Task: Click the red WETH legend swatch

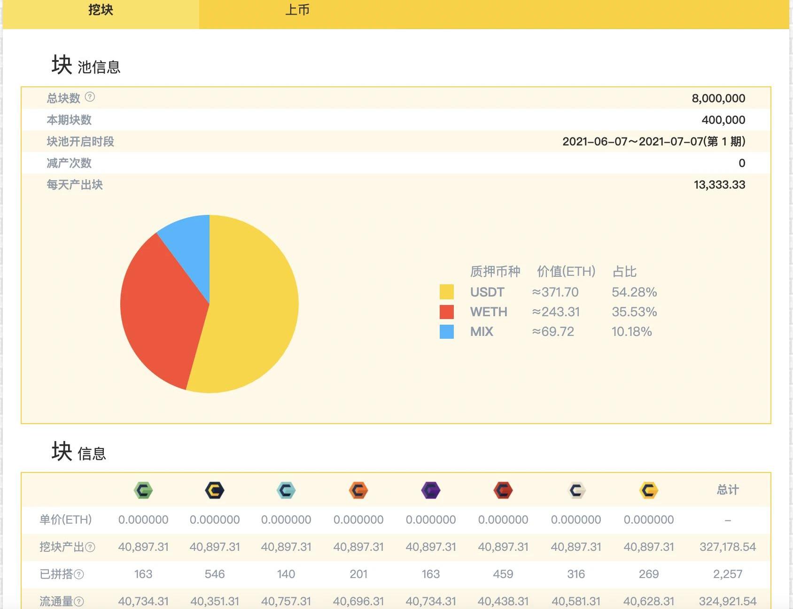Action: (446, 312)
